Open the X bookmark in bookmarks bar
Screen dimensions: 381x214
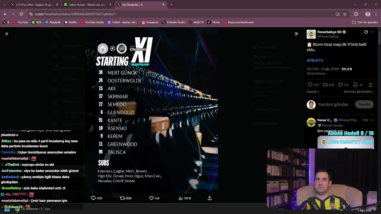(x=6, y=22)
